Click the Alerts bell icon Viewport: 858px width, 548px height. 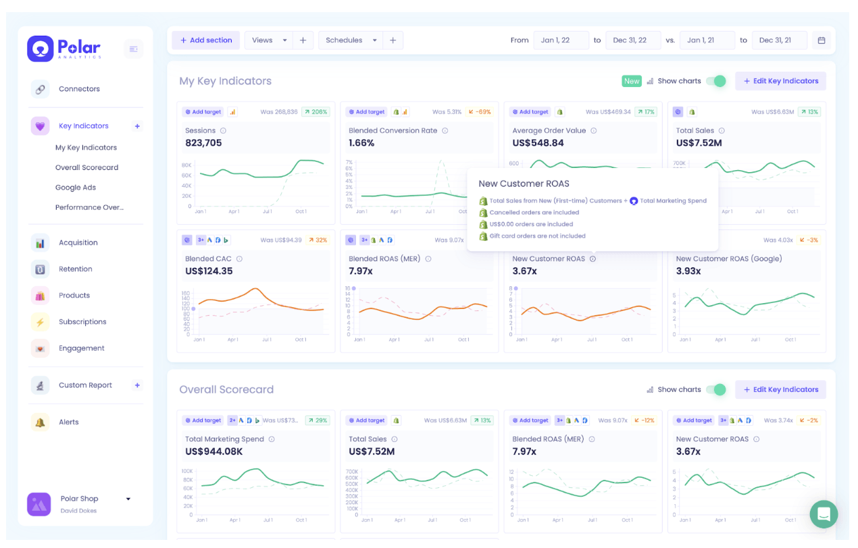pos(40,422)
